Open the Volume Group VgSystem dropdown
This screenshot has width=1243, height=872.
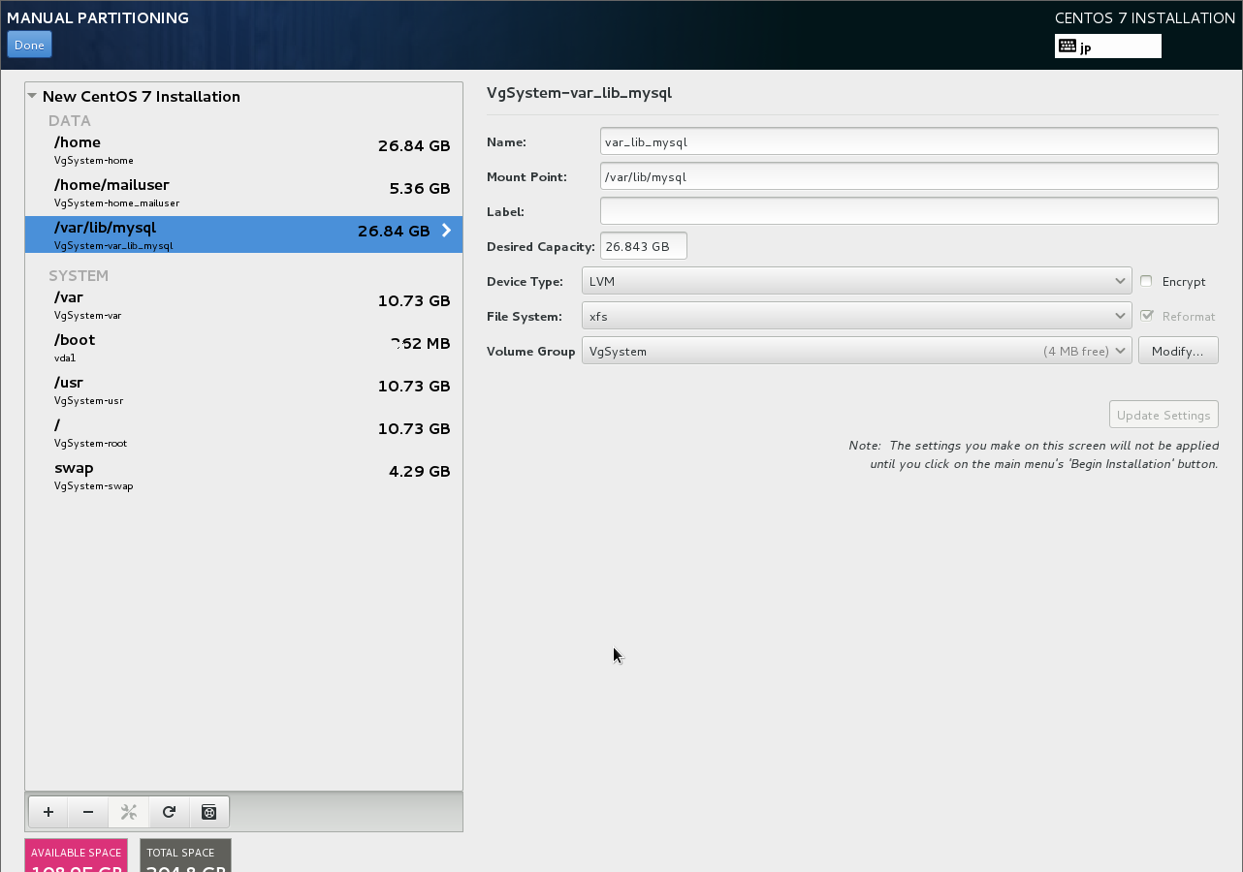(x=856, y=351)
